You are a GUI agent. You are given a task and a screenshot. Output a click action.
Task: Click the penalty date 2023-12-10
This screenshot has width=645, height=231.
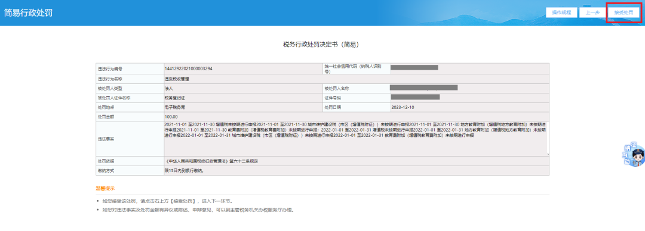403,108
